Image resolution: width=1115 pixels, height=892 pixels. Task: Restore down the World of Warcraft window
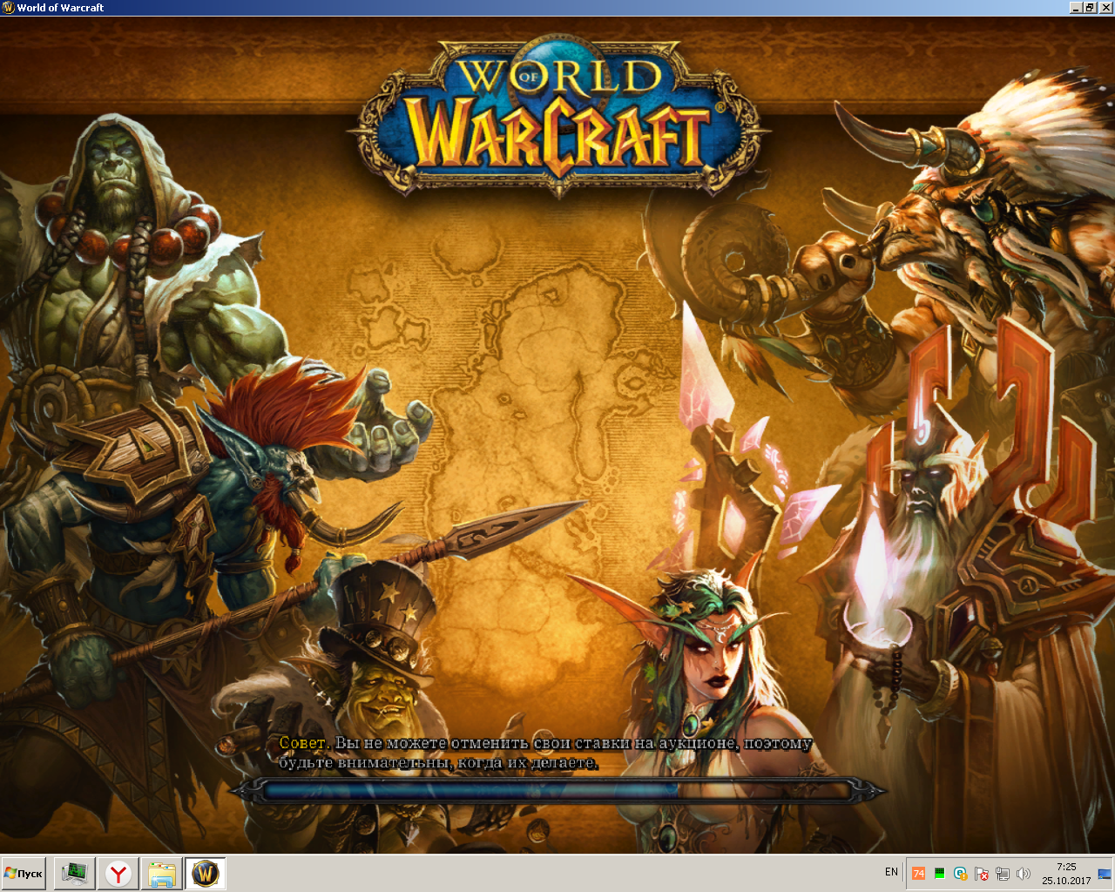[x=1089, y=8]
